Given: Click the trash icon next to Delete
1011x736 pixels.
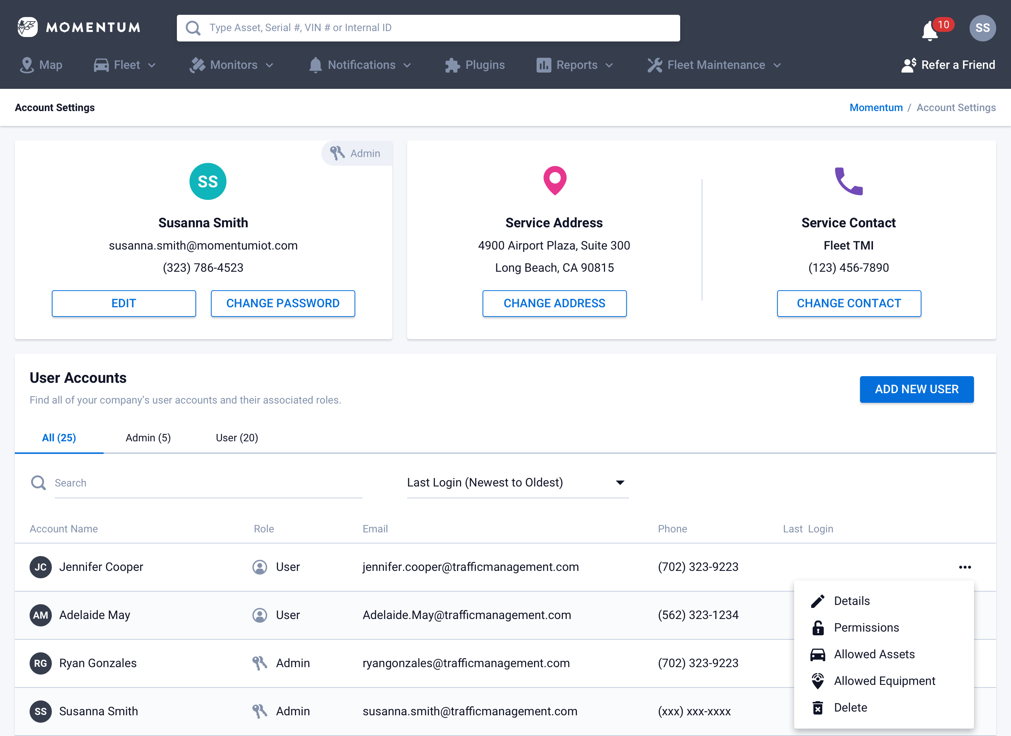Looking at the screenshot, I should coord(817,708).
